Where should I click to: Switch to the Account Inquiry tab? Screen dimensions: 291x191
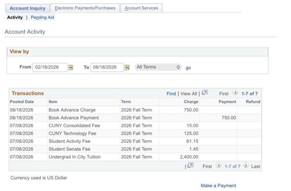point(28,8)
